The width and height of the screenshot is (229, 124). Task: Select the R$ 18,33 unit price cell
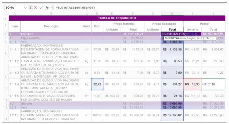[x=192, y=84]
